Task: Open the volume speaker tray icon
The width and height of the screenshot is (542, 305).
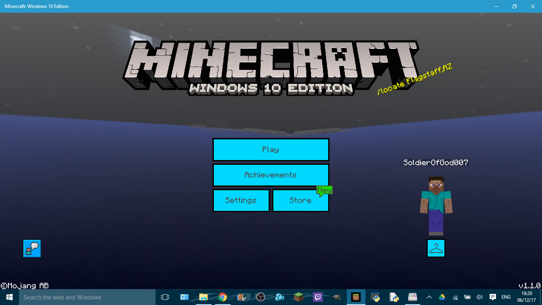Action: (479, 297)
